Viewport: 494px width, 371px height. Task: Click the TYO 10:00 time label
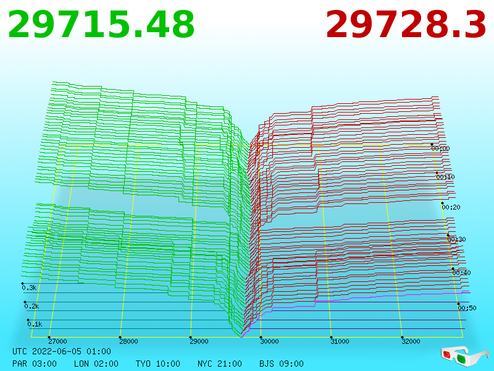point(158,364)
